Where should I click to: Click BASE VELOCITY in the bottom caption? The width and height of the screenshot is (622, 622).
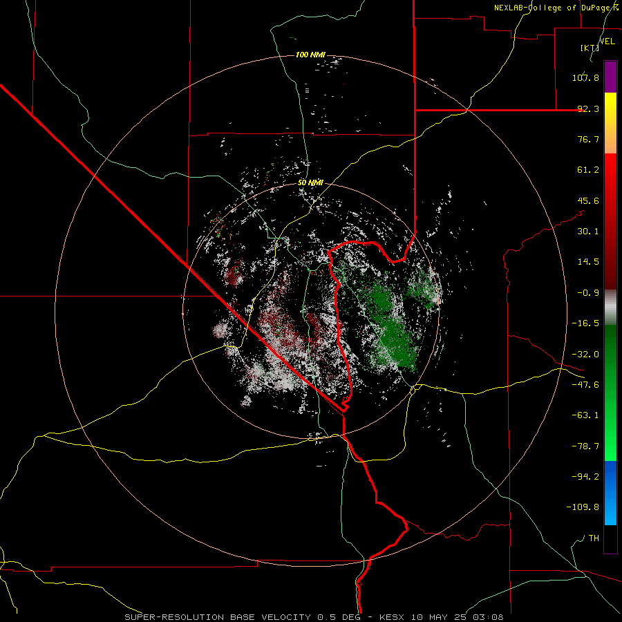click(272, 617)
